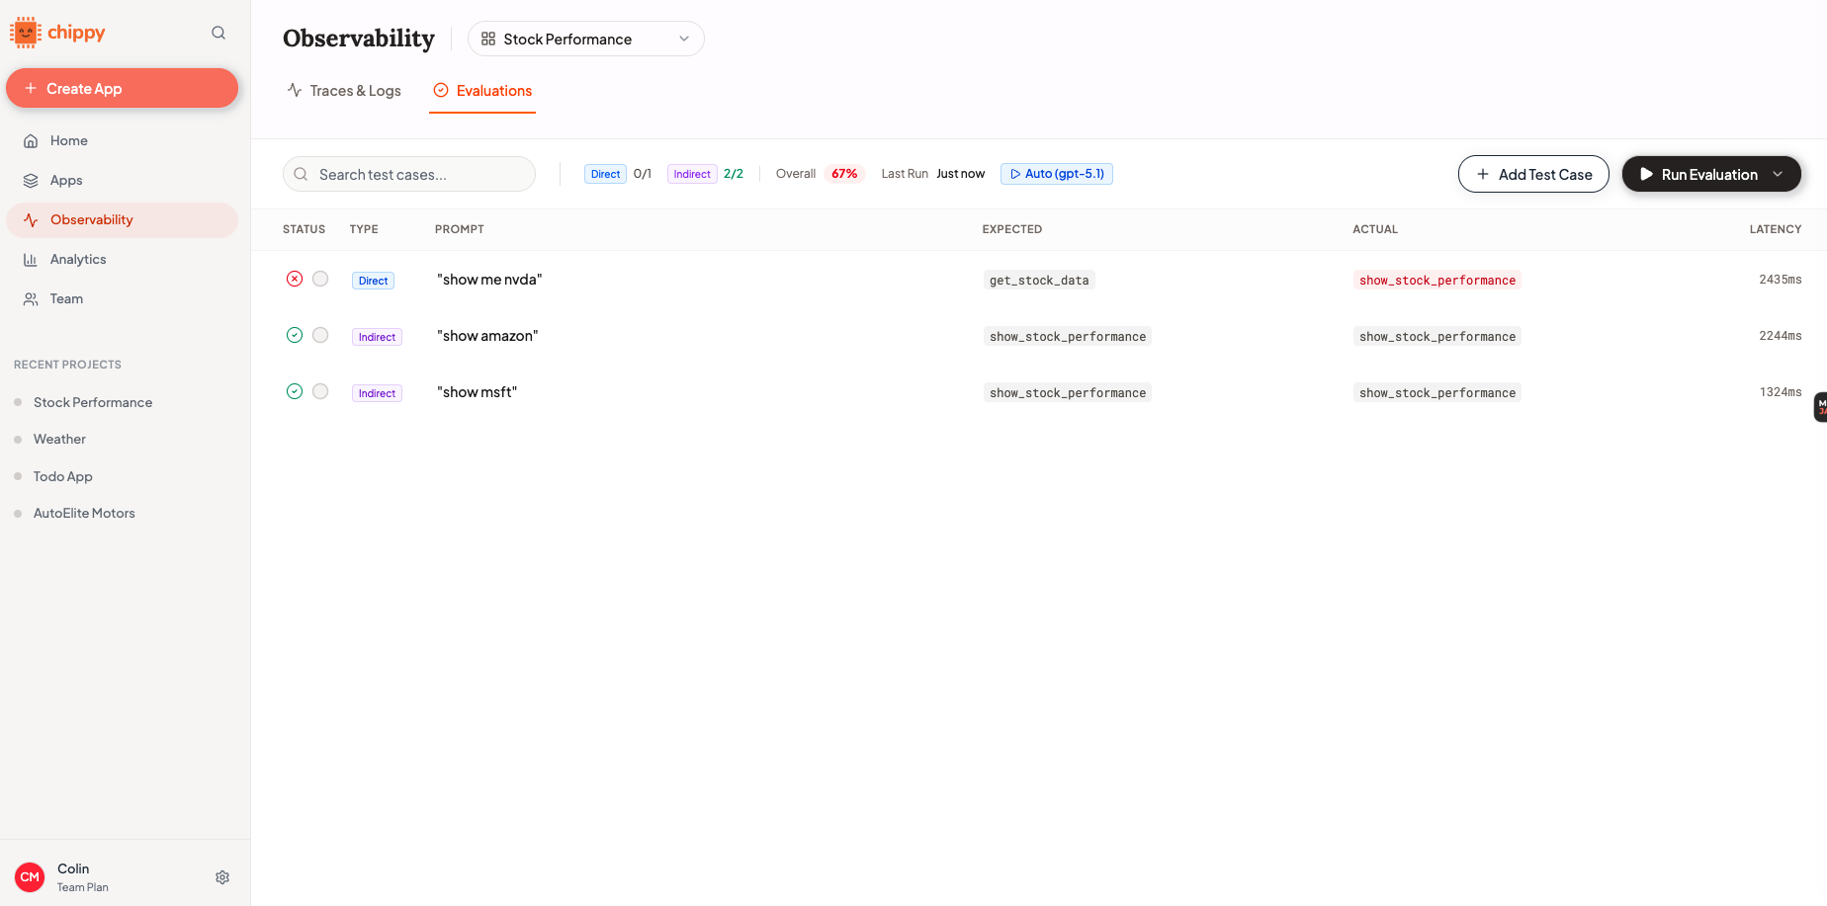Screen dimensions: 1827x906
Task: Select the radio circle in "show amazon" row
Action: [320, 335]
